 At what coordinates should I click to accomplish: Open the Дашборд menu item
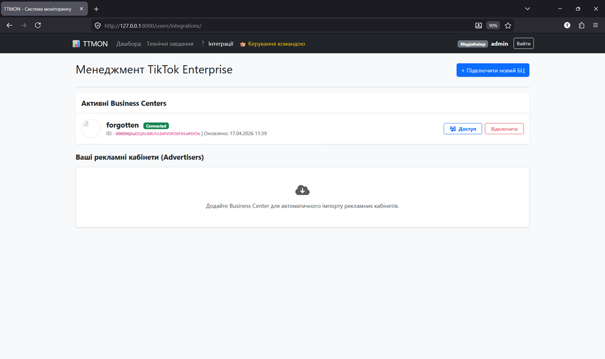(x=128, y=44)
